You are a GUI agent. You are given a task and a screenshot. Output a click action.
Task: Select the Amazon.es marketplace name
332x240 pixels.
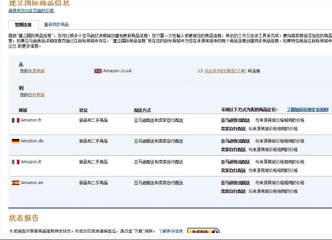(x=32, y=183)
